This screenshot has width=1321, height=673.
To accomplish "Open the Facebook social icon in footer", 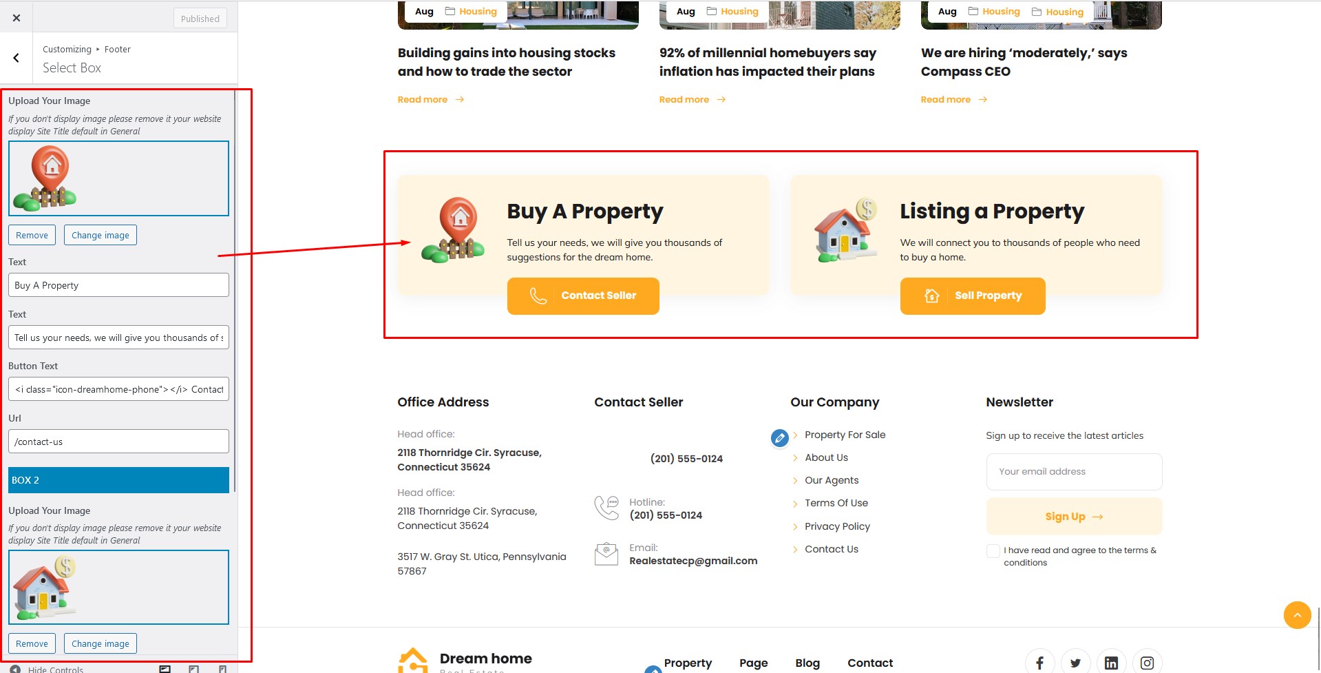I will [1039, 663].
